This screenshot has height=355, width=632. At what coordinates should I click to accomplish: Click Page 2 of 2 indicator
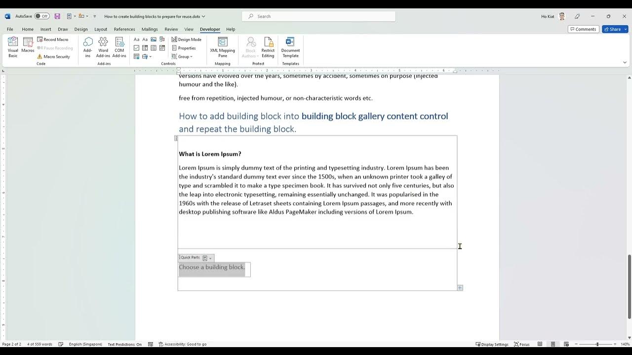pyautogui.click(x=12, y=344)
